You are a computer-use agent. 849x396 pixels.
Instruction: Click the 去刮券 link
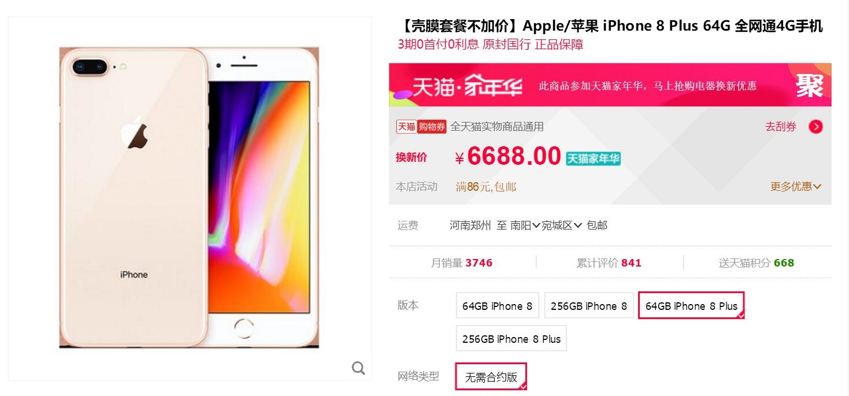781,127
